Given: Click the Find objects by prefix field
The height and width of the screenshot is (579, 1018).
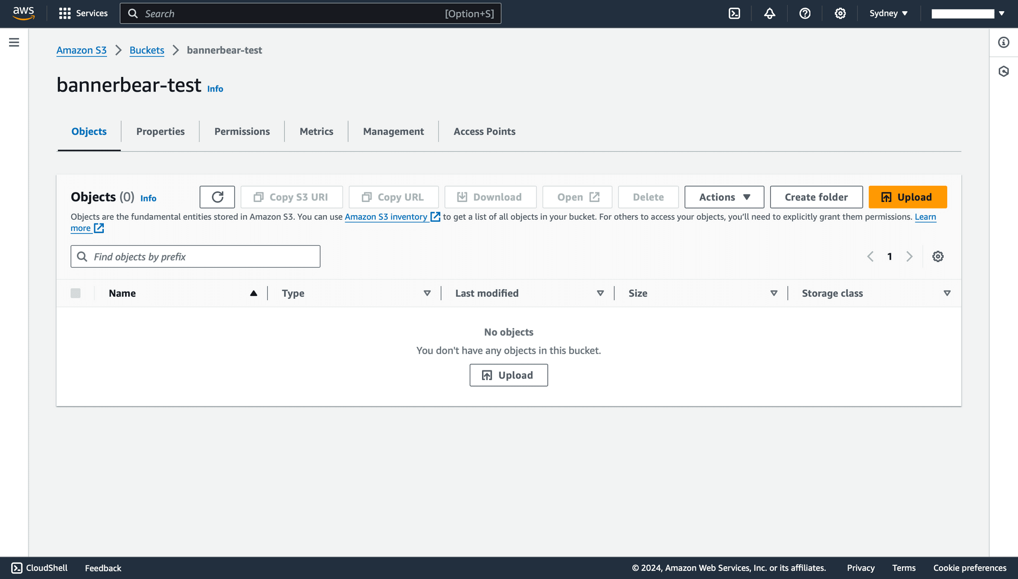Looking at the screenshot, I should pos(195,256).
